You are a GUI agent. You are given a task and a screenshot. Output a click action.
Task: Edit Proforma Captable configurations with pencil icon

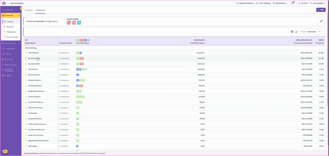(x=321, y=21)
